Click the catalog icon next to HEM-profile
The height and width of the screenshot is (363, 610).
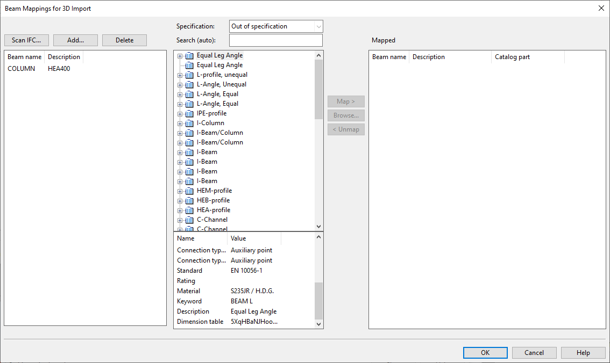pos(189,191)
